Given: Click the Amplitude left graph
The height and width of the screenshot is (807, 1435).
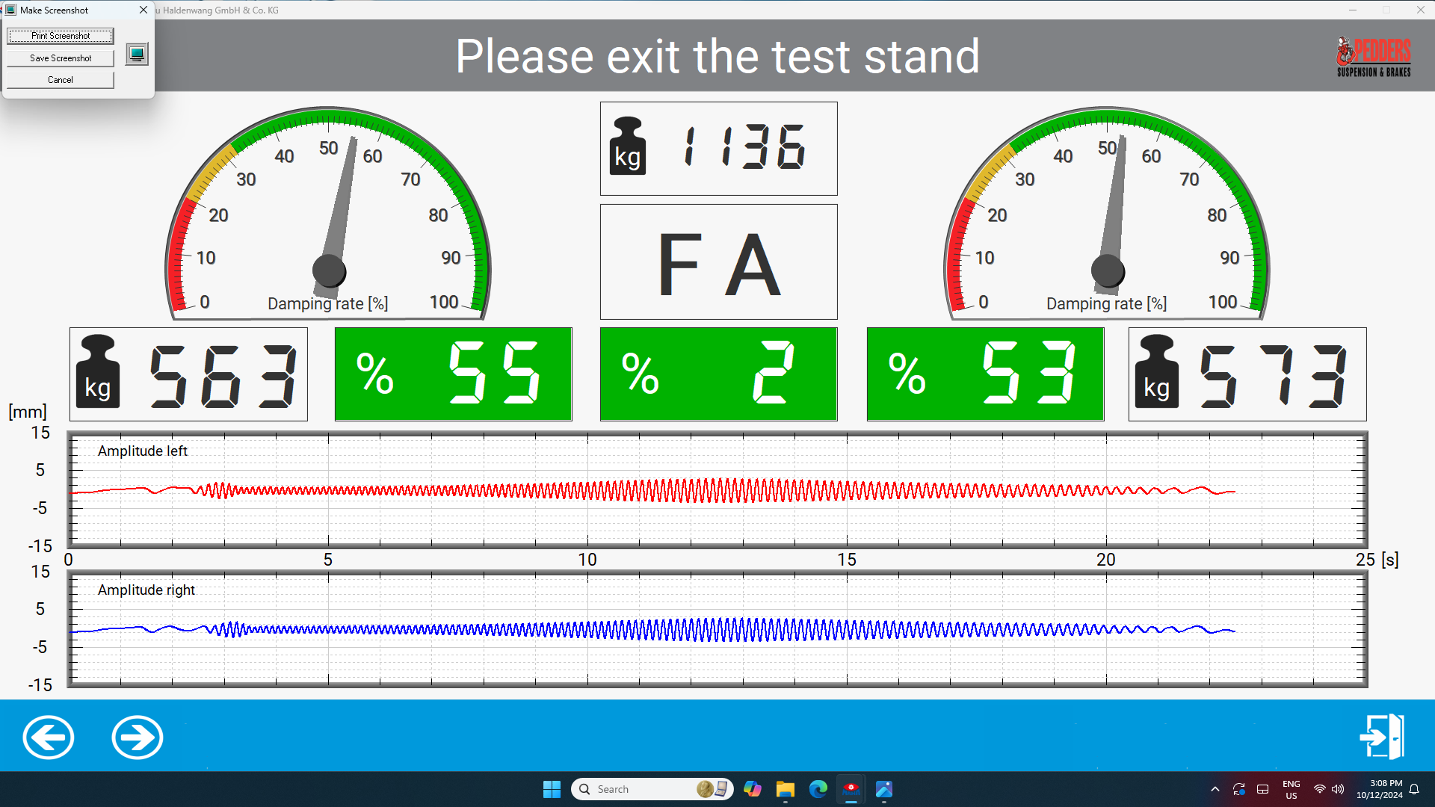Looking at the screenshot, I should pos(717,490).
